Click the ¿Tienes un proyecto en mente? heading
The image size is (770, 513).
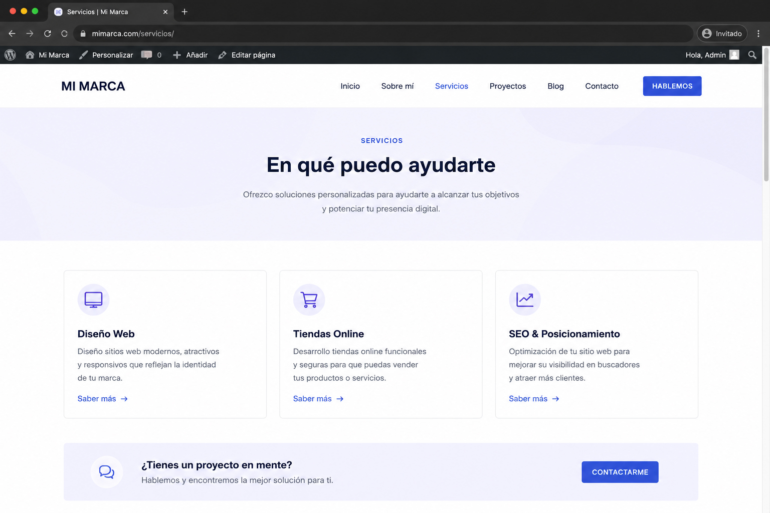(217, 465)
